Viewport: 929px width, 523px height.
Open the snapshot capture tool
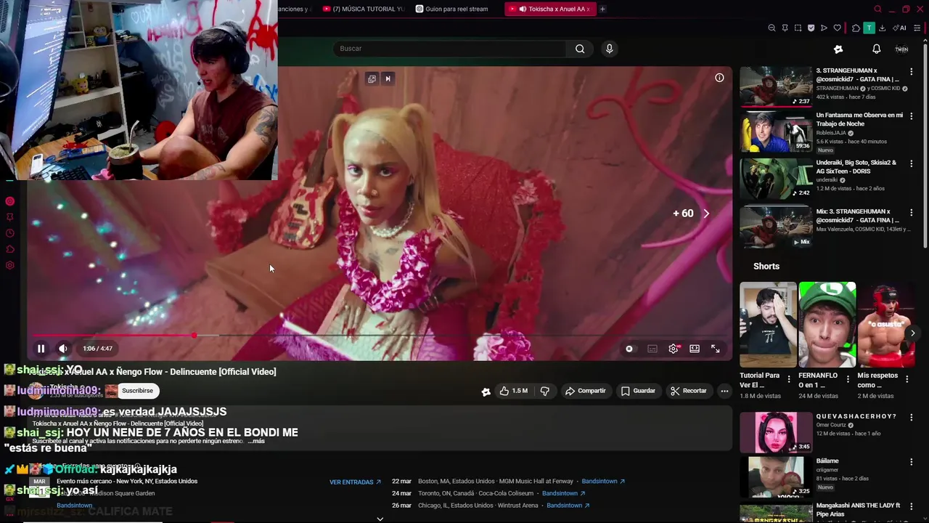(x=798, y=28)
